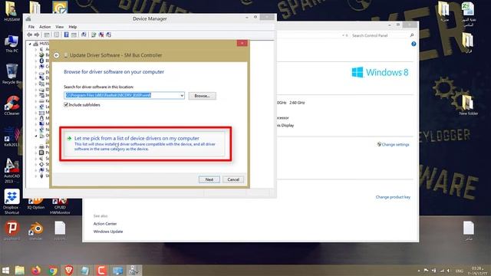Toggle the Include subfolders checkbox
The image size is (491, 276).
(x=66, y=104)
